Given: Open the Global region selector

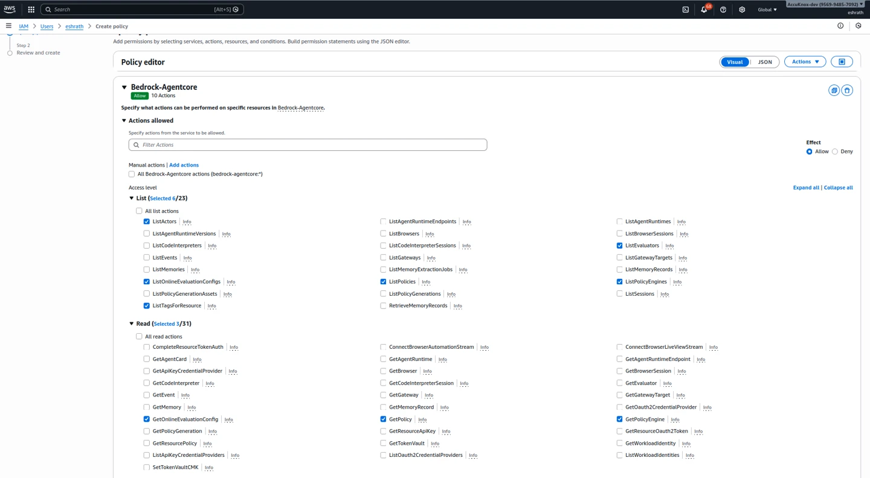Looking at the screenshot, I should pyautogui.click(x=767, y=9).
